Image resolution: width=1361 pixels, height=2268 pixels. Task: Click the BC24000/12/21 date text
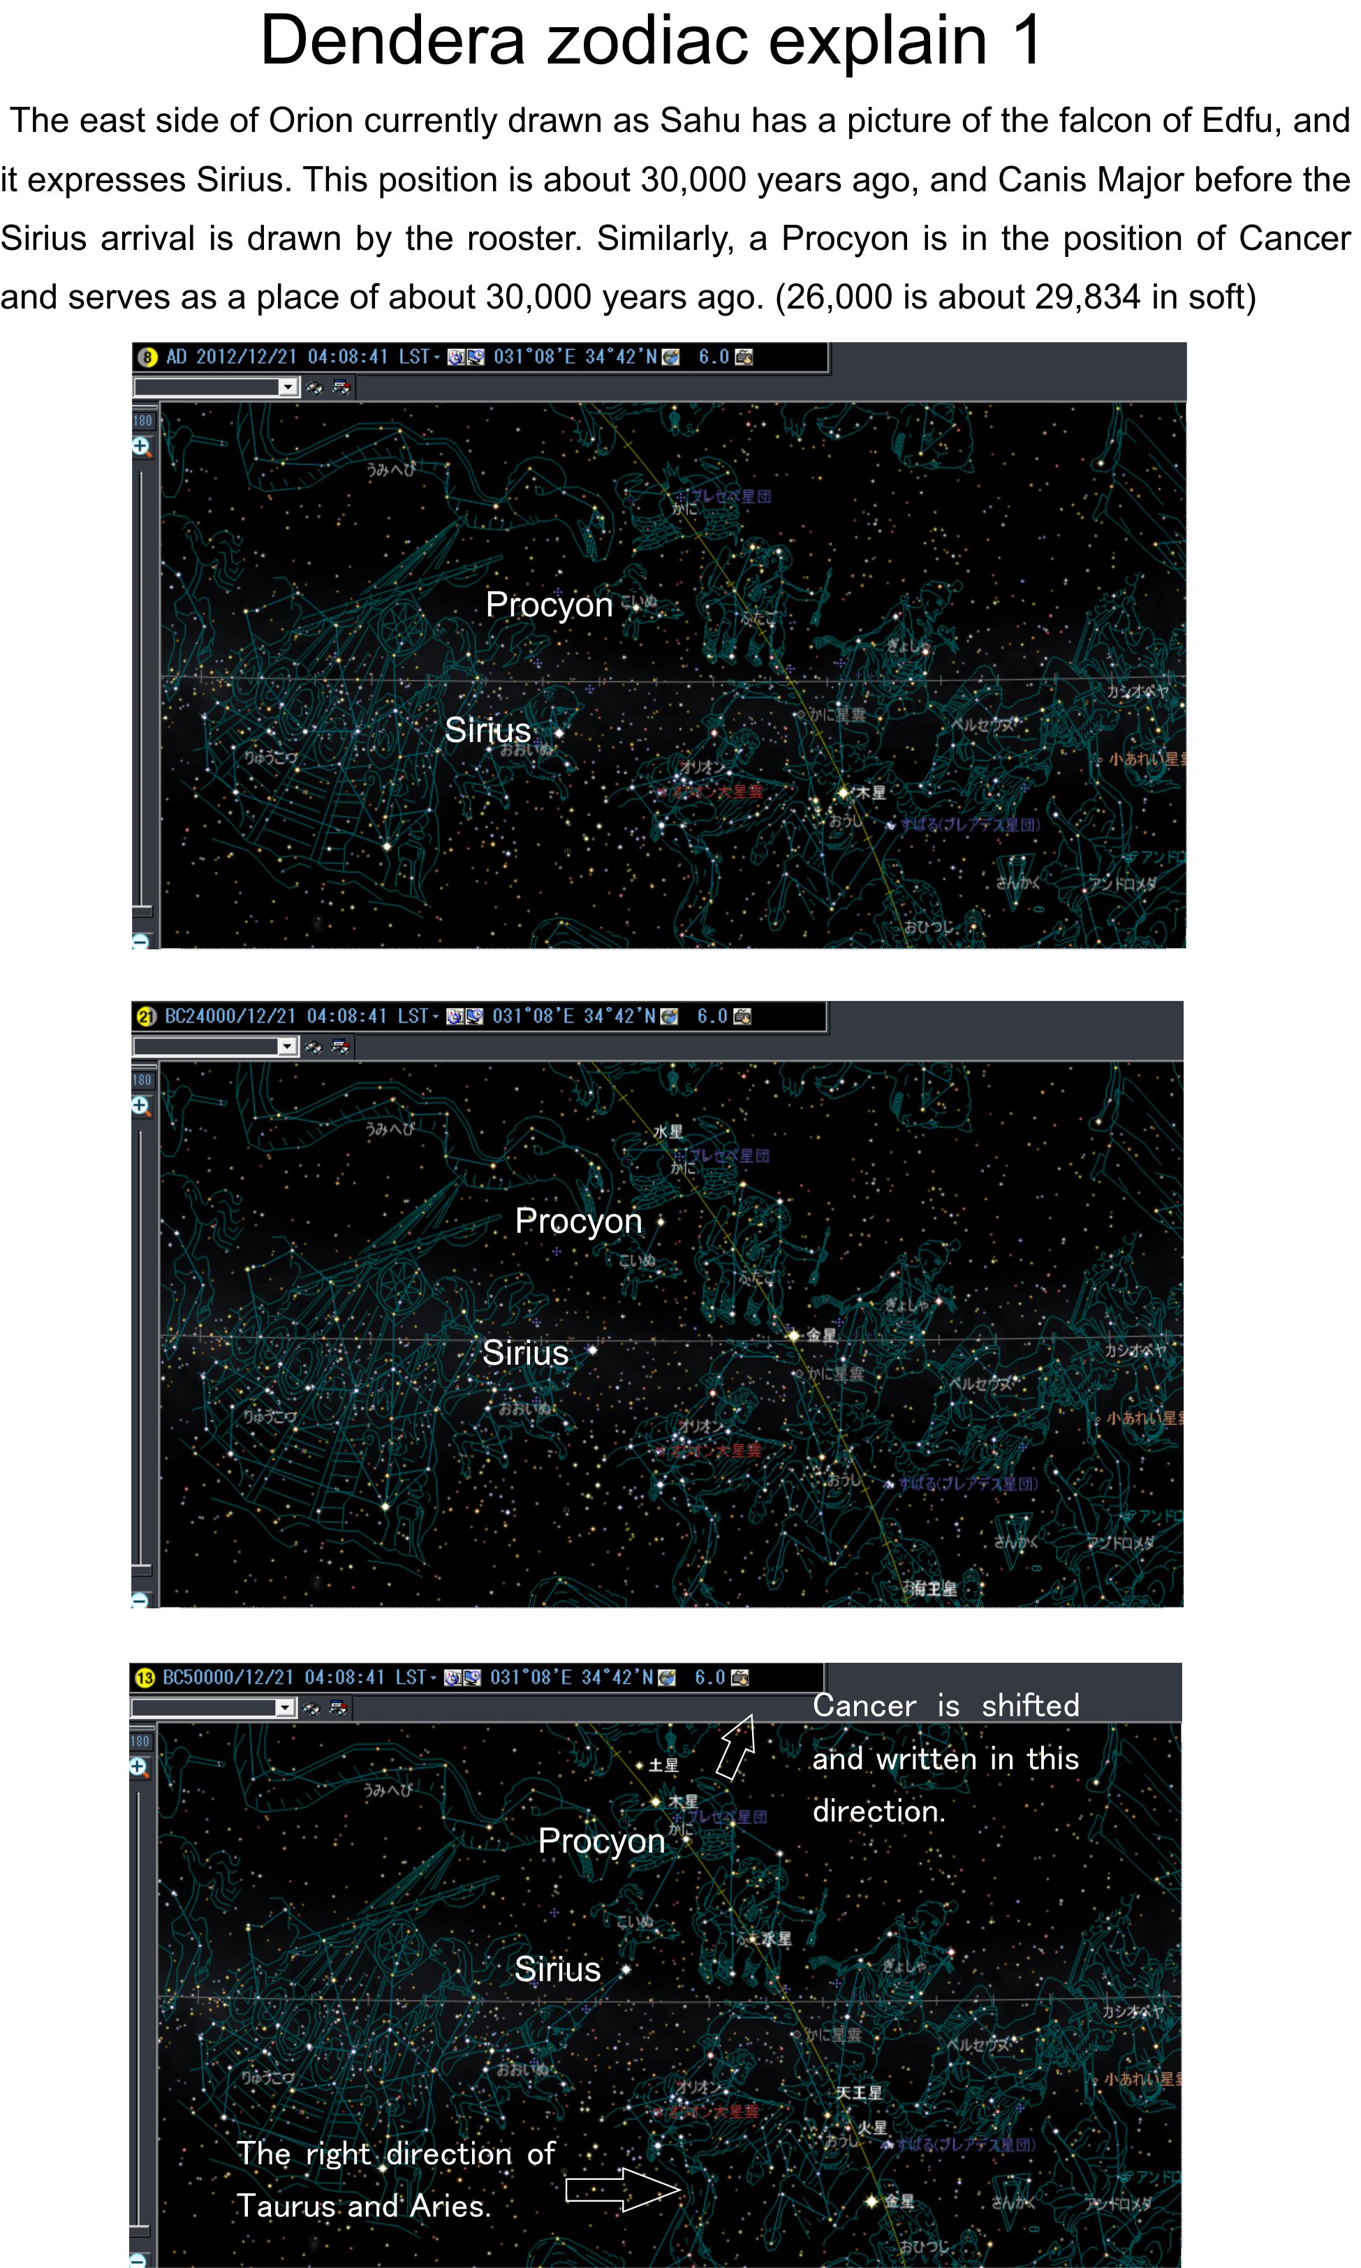230,1016
